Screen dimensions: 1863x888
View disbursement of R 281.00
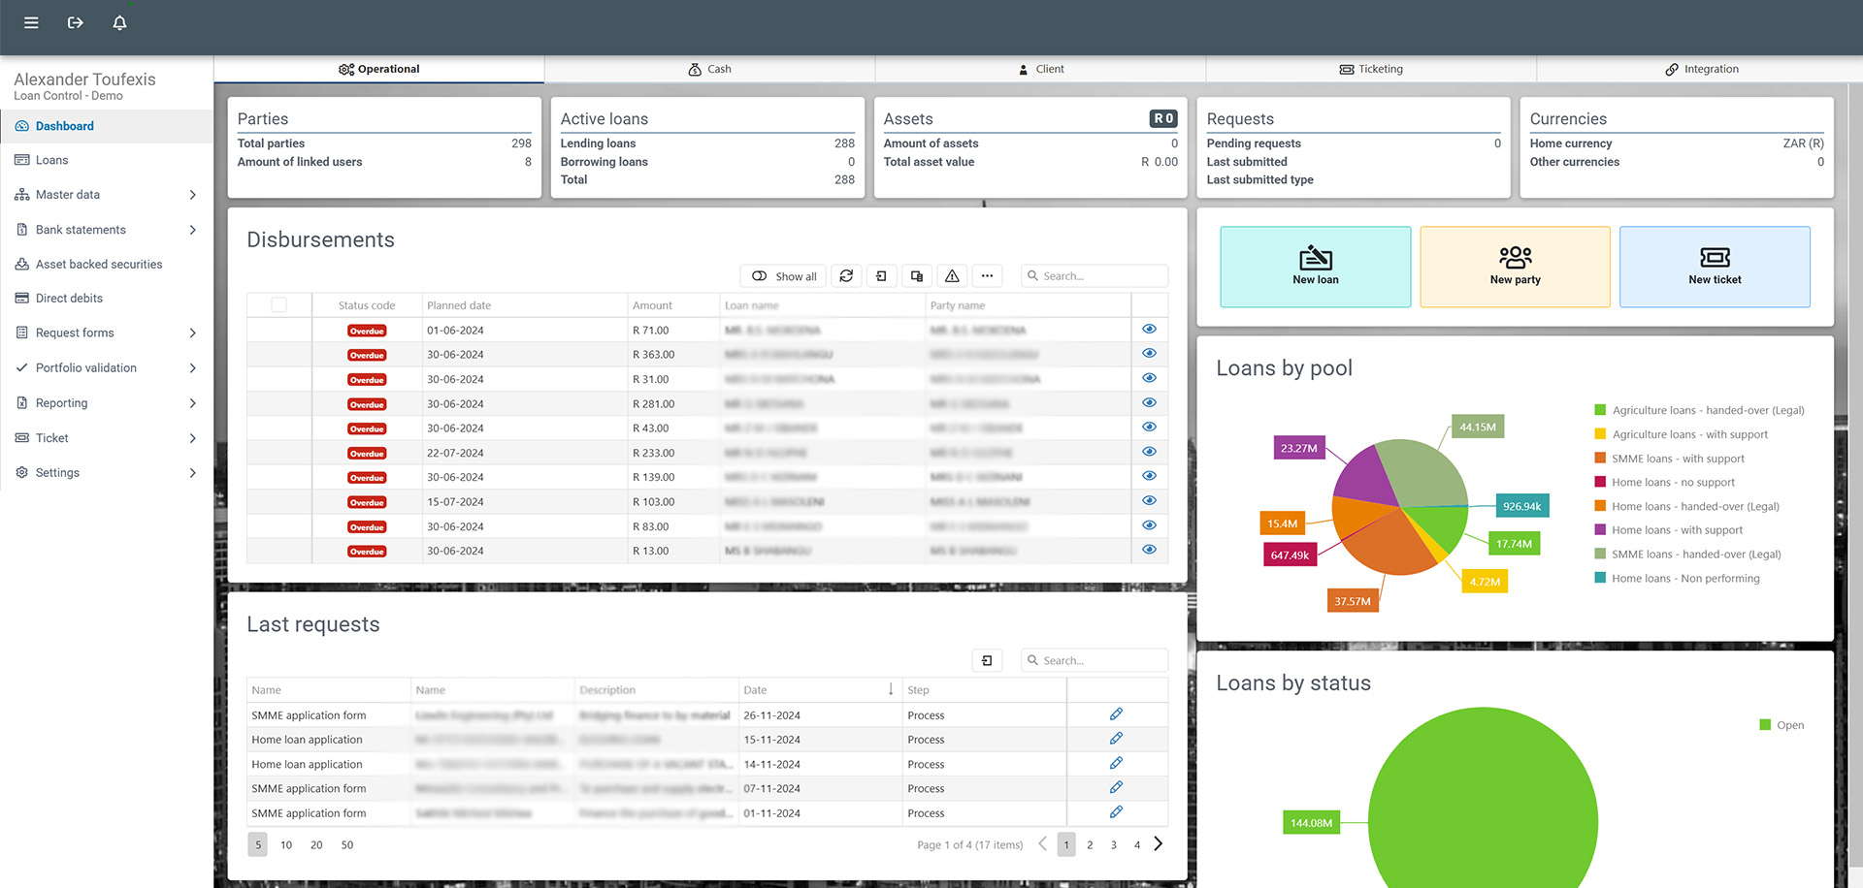click(x=1149, y=403)
